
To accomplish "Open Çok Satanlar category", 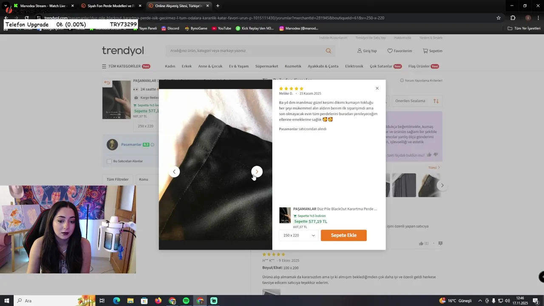I will point(385,66).
